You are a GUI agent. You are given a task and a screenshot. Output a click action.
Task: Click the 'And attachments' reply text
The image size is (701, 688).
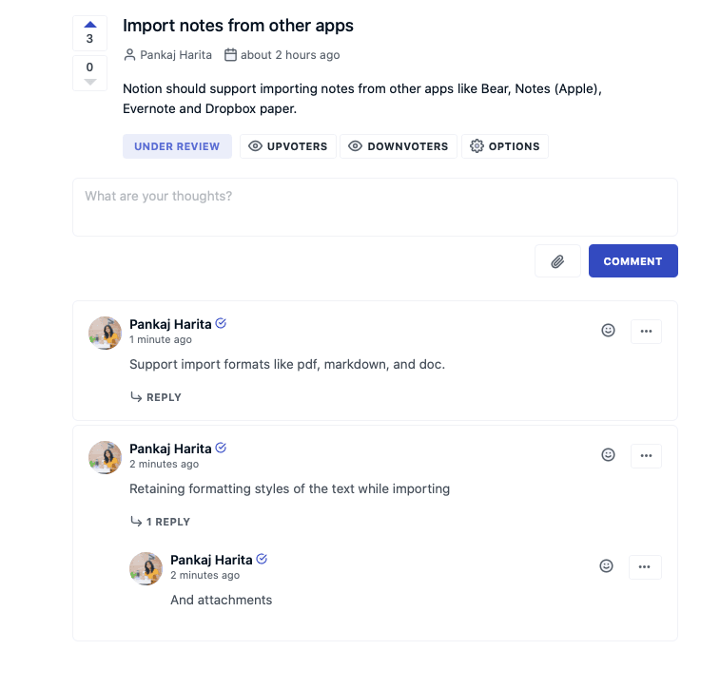[222, 600]
